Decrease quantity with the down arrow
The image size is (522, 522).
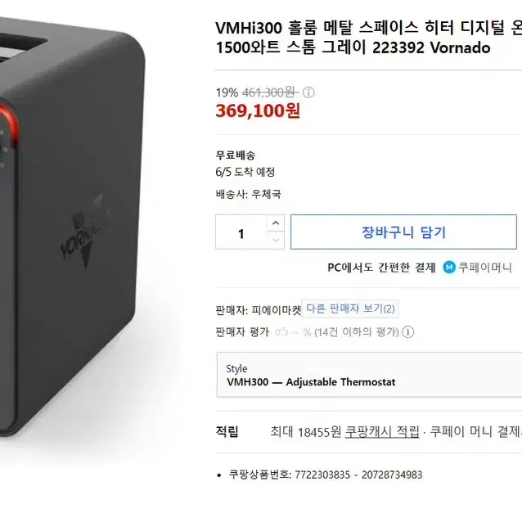click(275, 240)
